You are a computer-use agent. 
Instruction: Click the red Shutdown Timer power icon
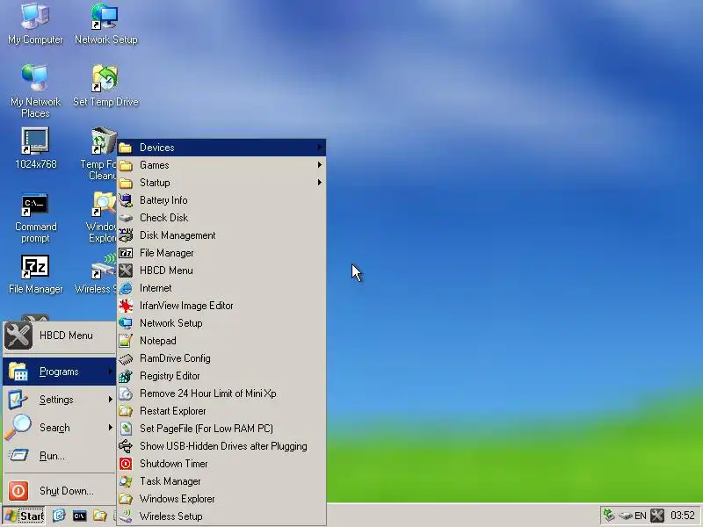[126, 464]
